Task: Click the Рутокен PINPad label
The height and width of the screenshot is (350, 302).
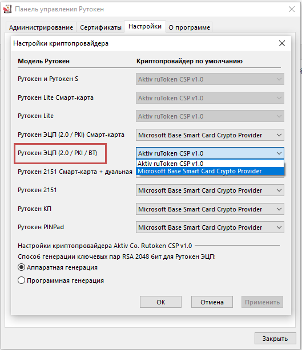Action: click(x=41, y=227)
